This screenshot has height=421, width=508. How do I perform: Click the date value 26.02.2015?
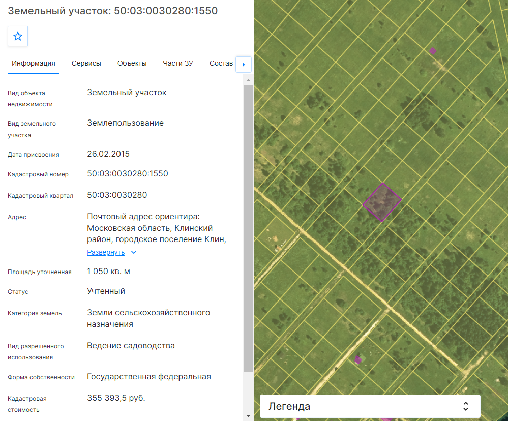click(108, 154)
